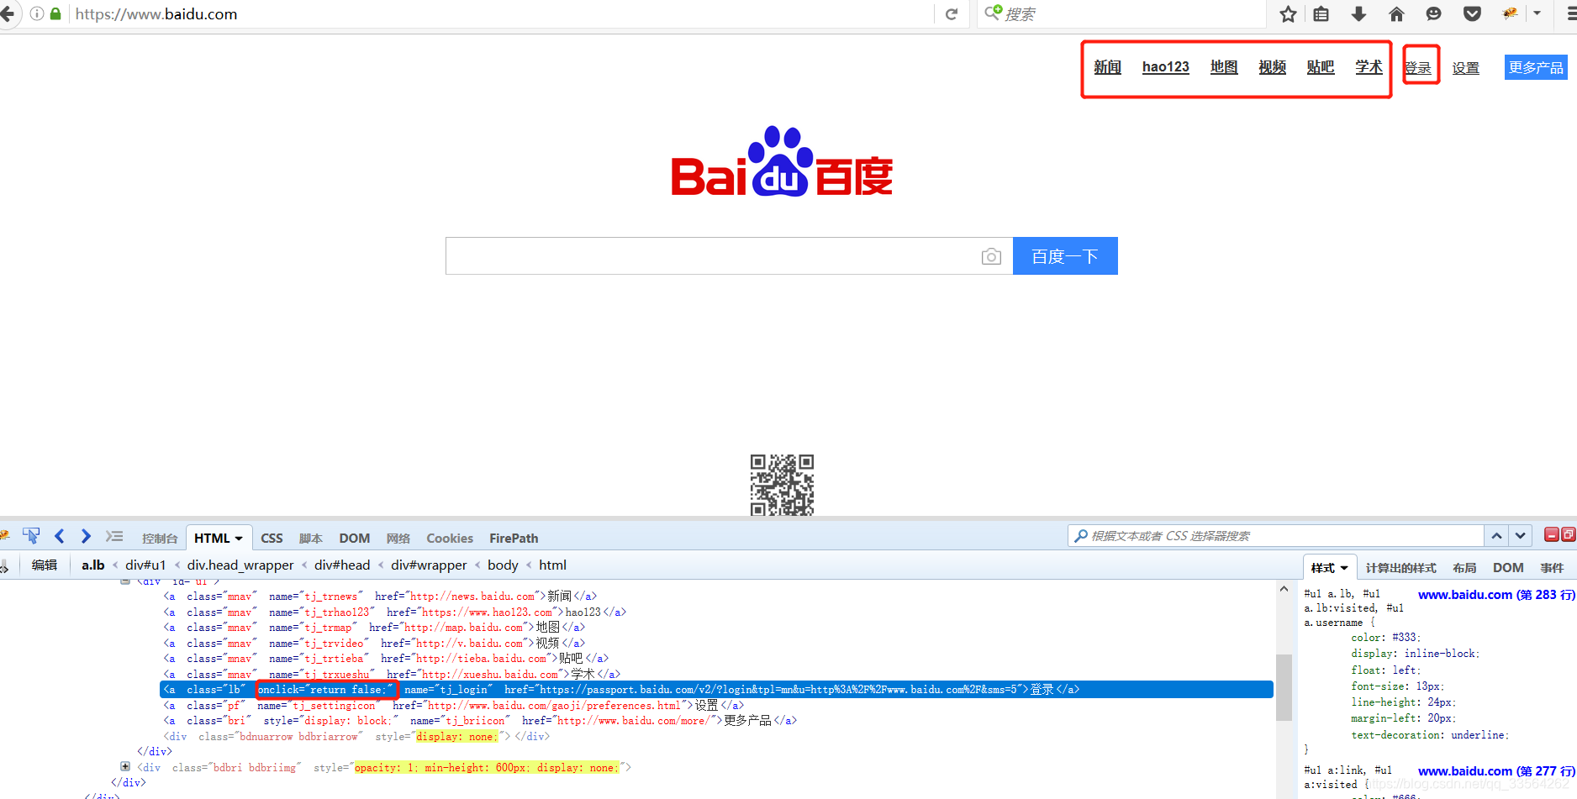Click the 登录 login link
This screenshot has width=1577, height=799.
[1419, 68]
